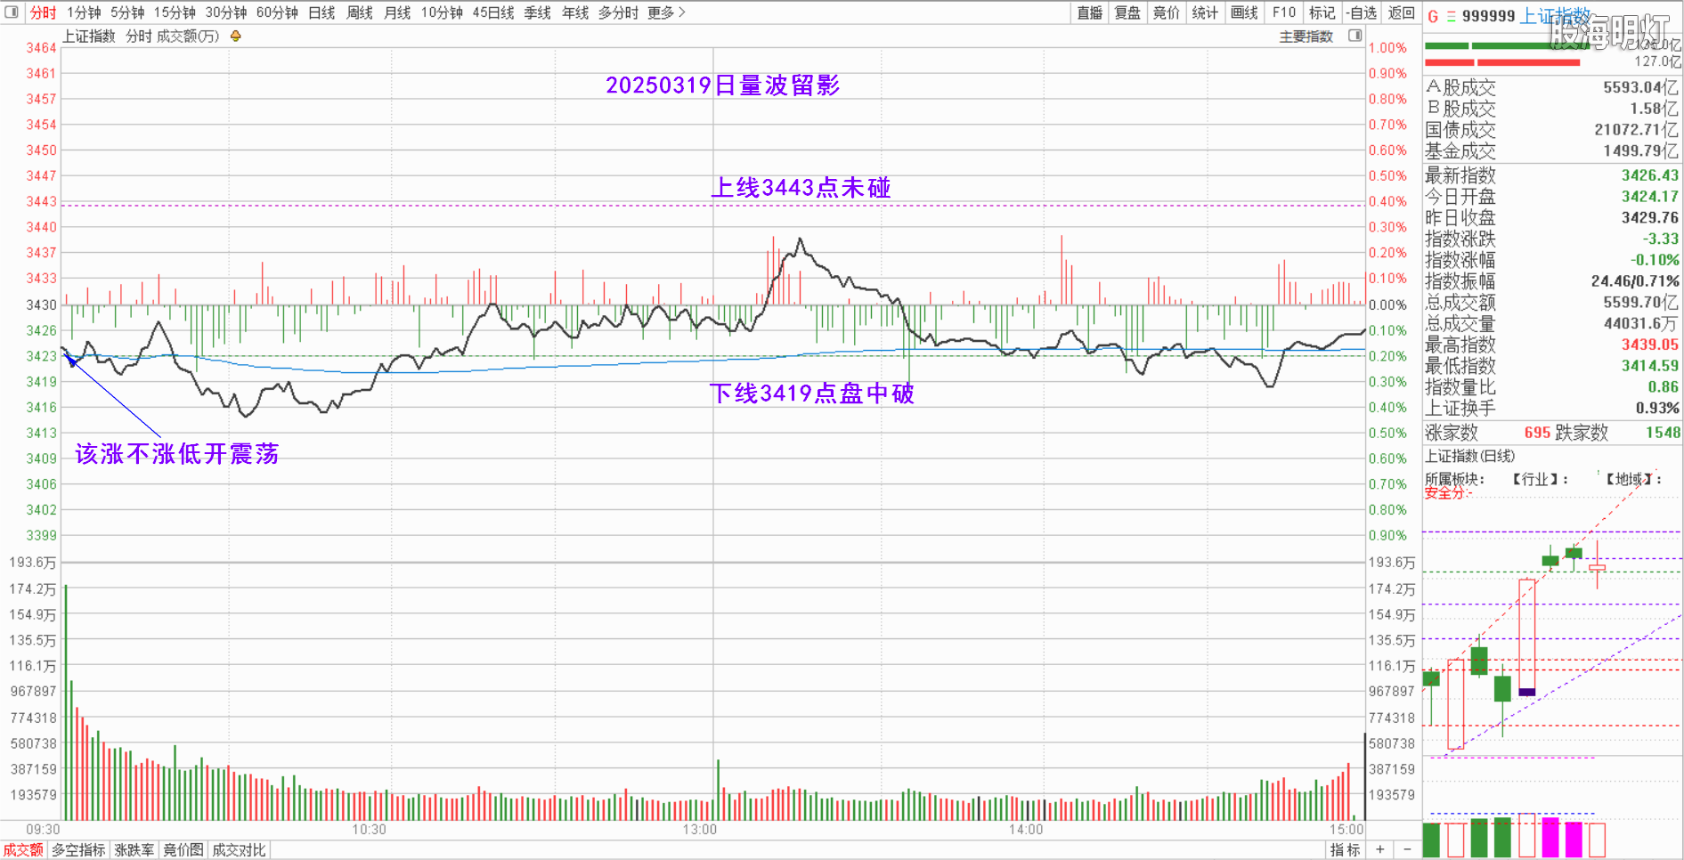
Task: Select the 45日线 period
Action: coord(493,12)
